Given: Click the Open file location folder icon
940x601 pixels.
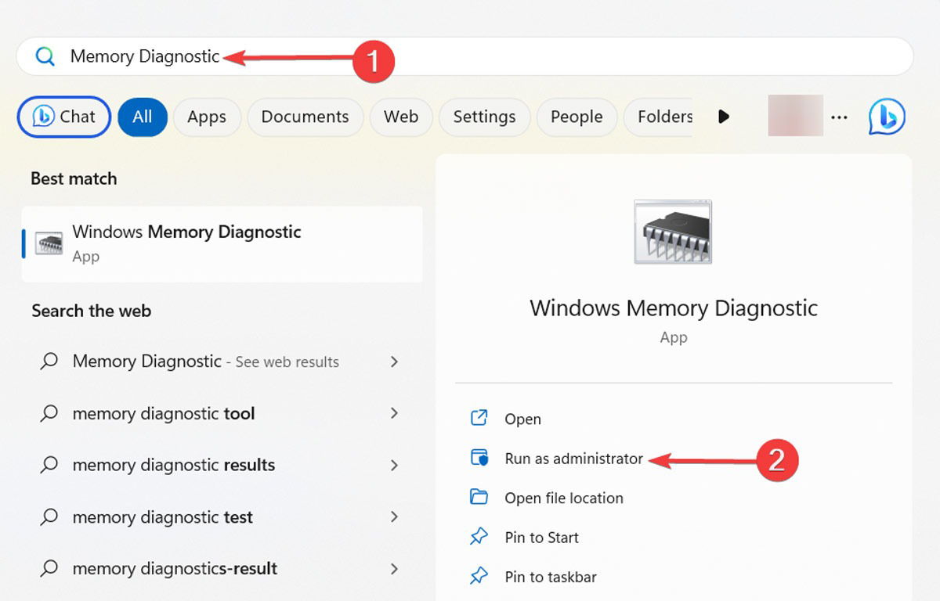Looking at the screenshot, I should [479, 498].
